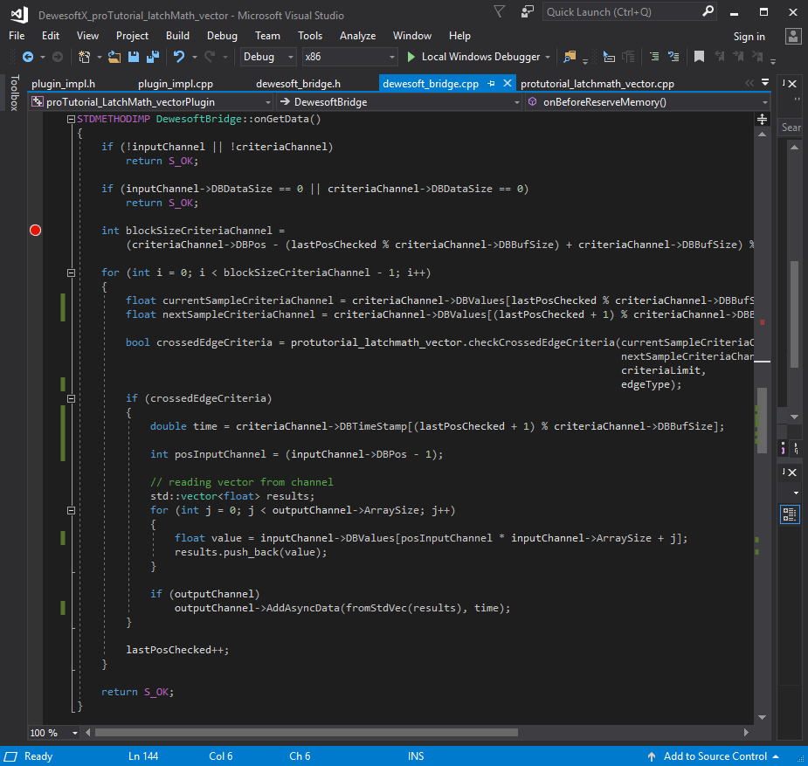Open the x86 platform dropdown

pos(349,57)
